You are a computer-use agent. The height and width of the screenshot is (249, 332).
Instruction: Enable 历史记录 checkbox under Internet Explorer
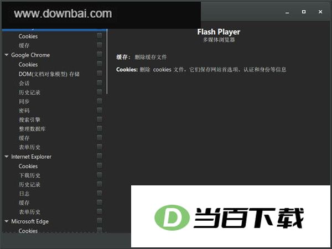(99, 184)
